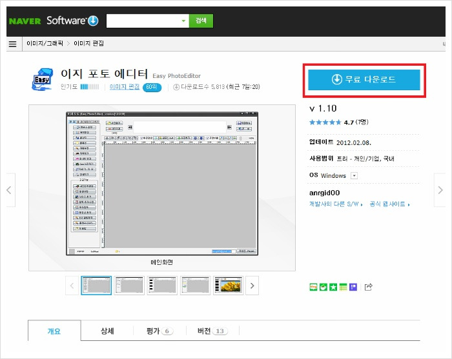
Task: Click the 메인화면 caption
Action: click(162, 262)
